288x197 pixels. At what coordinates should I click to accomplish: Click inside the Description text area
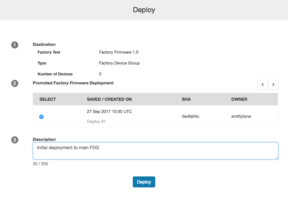point(144,150)
